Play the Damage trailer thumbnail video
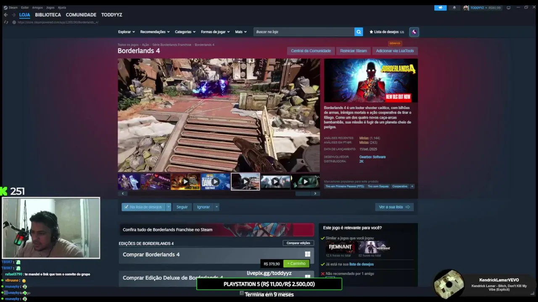The image size is (538, 302). (215, 182)
